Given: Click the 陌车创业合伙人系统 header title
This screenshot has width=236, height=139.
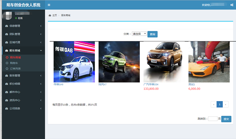Looking at the screenshot, I should click(24, 5).
